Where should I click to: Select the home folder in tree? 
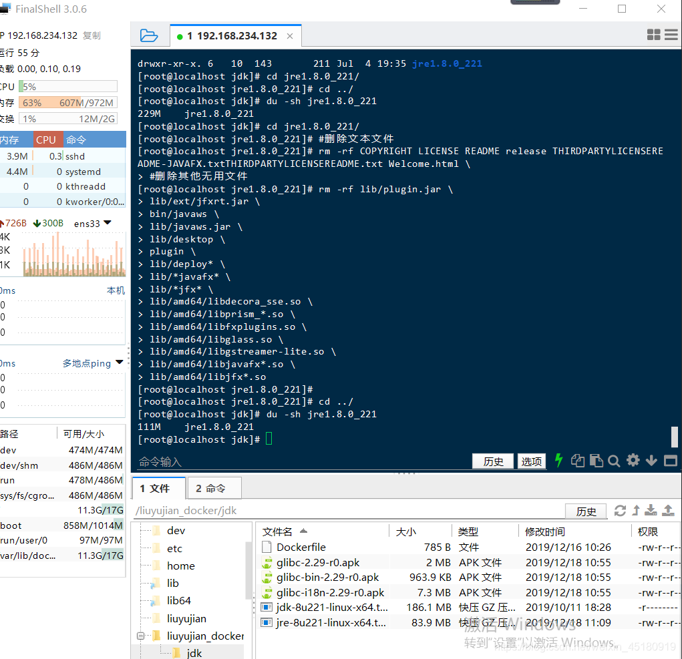pyautogui.click(x=180, y=566)
